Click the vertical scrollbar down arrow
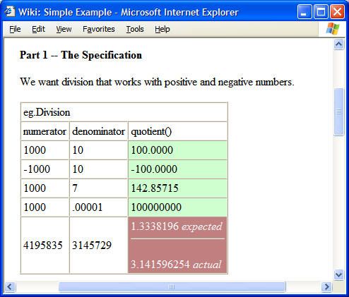This screenshot has width=349, height=297. pos(338,274)
